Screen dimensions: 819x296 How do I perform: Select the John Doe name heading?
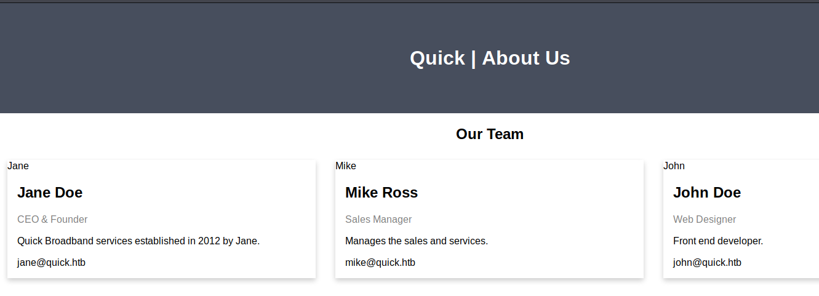pyautogui.click(x=707, y=193)
